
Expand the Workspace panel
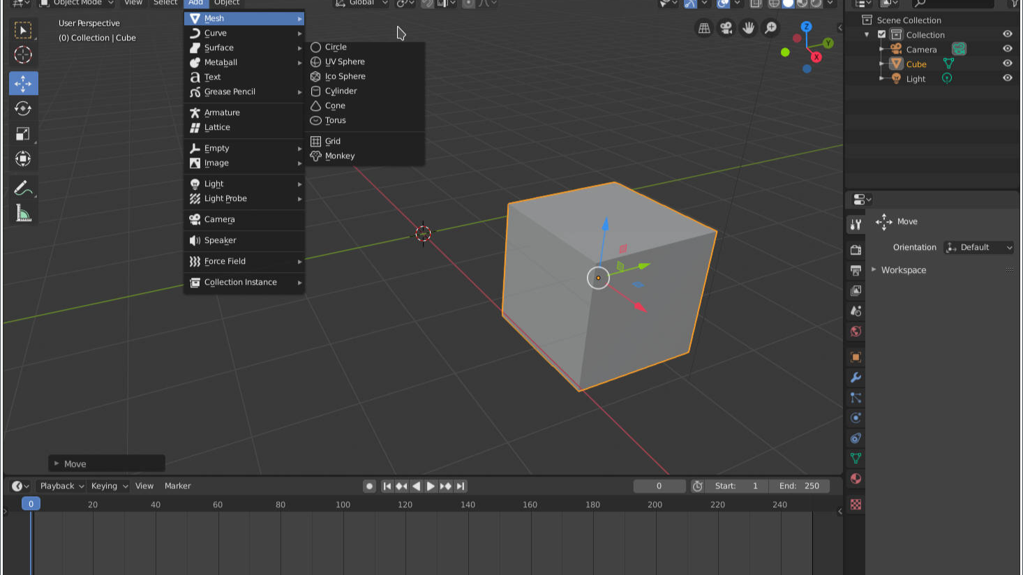pos(904,270)
